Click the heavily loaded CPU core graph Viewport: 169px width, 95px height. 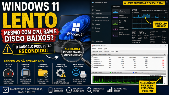(x=145, y=16)
